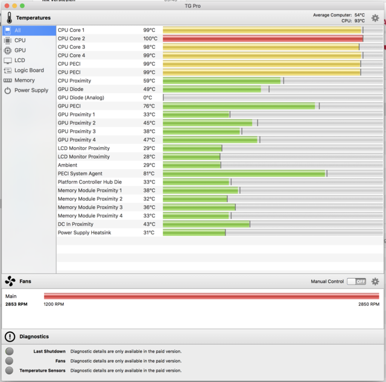This screenshot has height=382, width=386.
Task: Select the CPU Proximity row
Action: coord(220,81)
